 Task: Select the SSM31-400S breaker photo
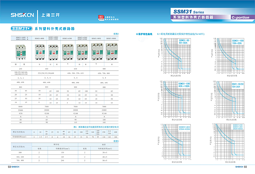(40, 51)
